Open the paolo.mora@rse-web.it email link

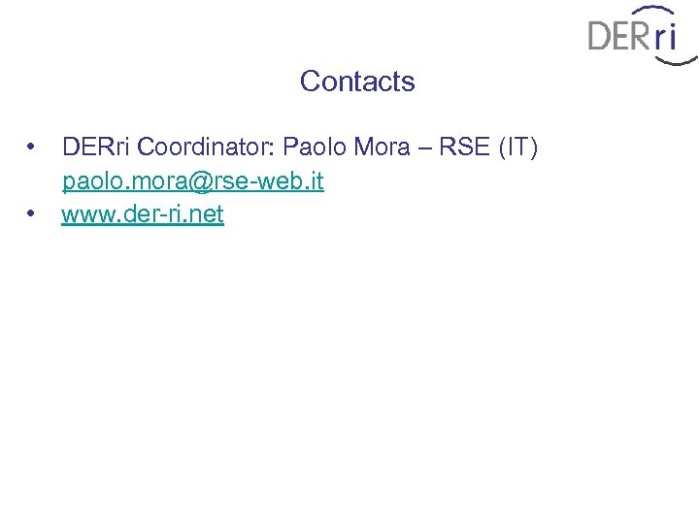(x=192, y=181)
